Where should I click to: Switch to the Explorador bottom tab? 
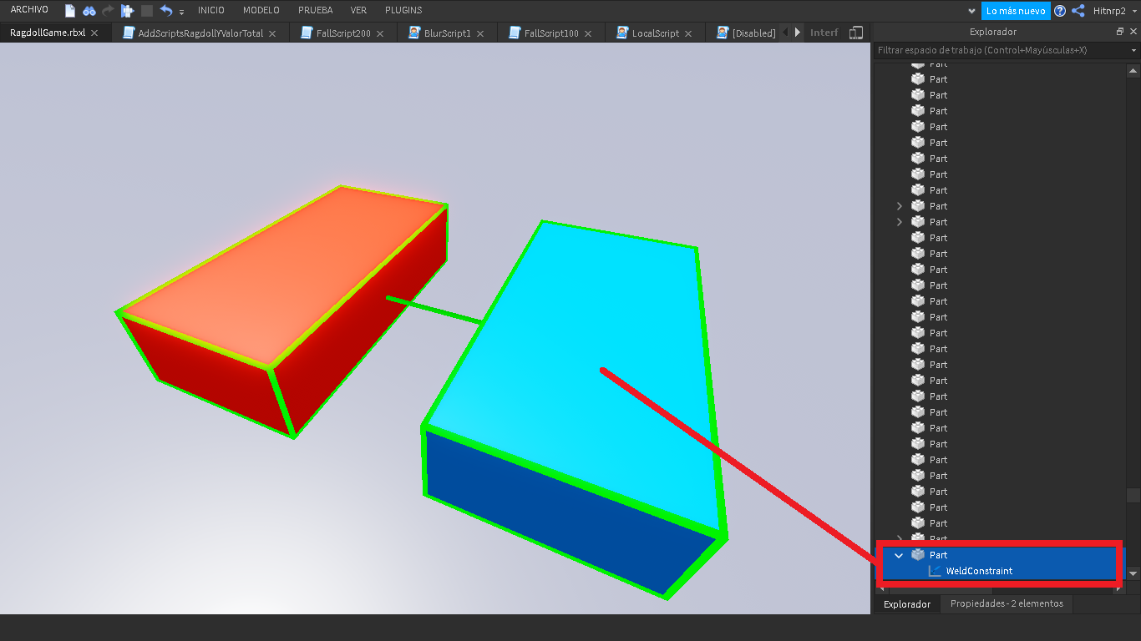tap(906, 603)
